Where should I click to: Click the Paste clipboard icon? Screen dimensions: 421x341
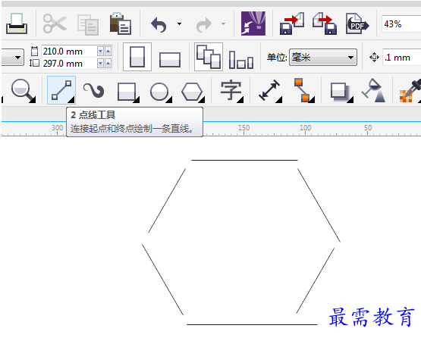[121, 24]
